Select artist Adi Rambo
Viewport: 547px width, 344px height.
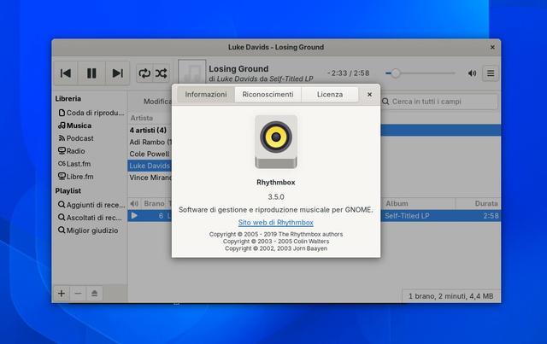click(150, 142)
